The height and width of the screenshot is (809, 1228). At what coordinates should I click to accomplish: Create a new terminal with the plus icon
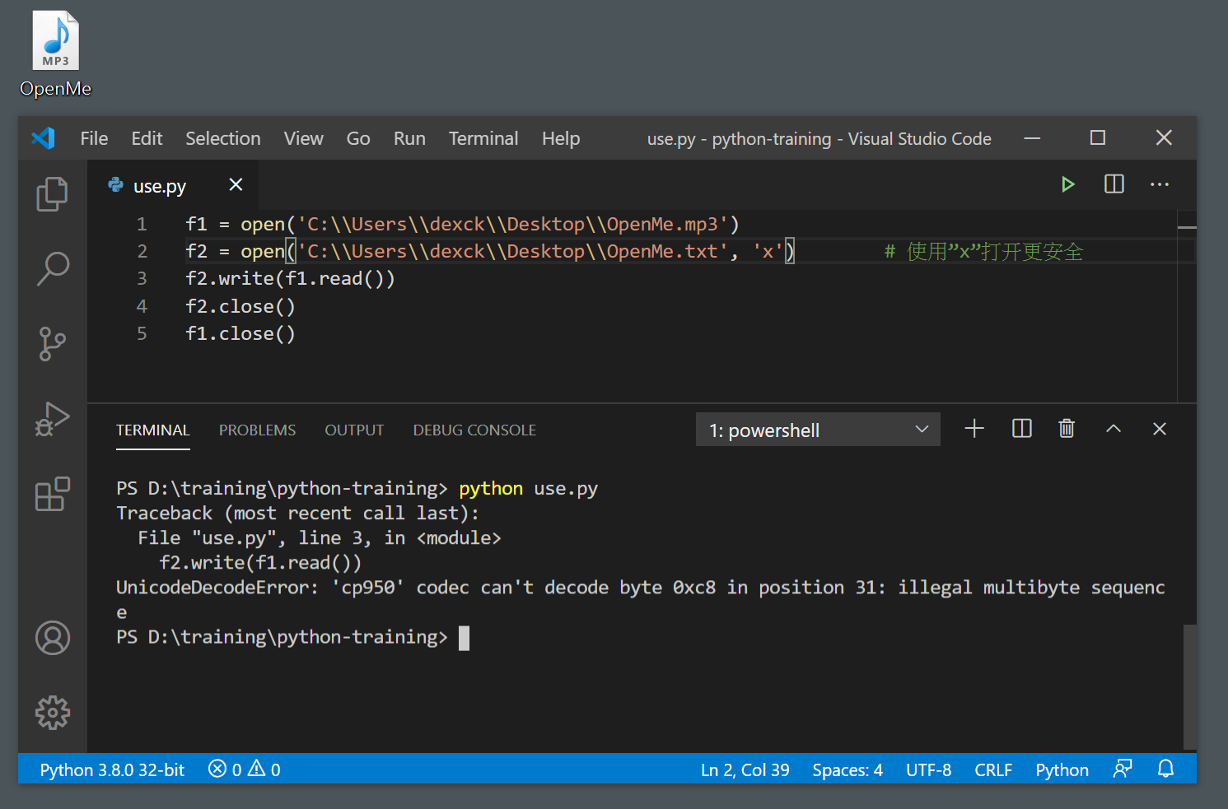click(974, 429)
